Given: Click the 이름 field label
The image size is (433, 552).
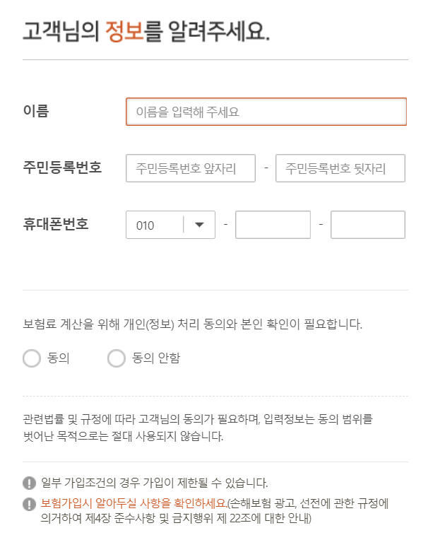Looking at the screenshot, I should [36, 110].
